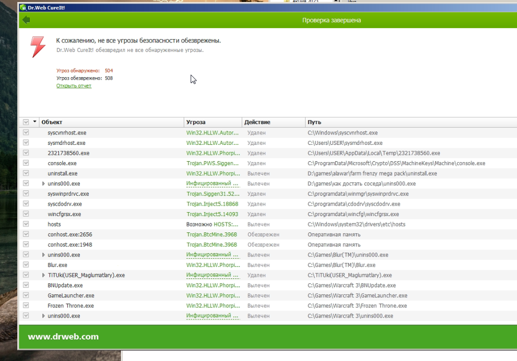The height and width of the screenshot is (361, 517).
Task: Open threat link Trojan.Inject5.18868
Action: coord(212,204)
